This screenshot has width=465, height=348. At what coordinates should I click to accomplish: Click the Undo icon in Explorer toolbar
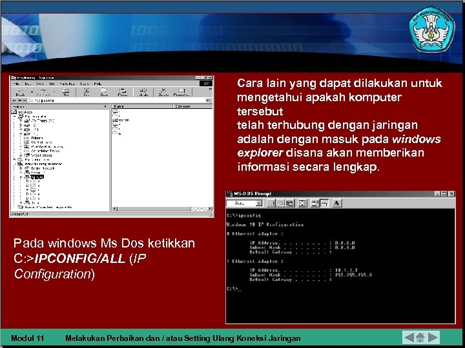pyautogui.click(x=143, y=92)
